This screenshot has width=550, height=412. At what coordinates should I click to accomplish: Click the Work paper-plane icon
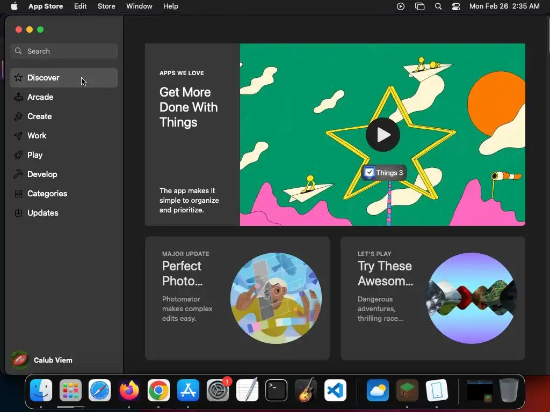(18, 136)
